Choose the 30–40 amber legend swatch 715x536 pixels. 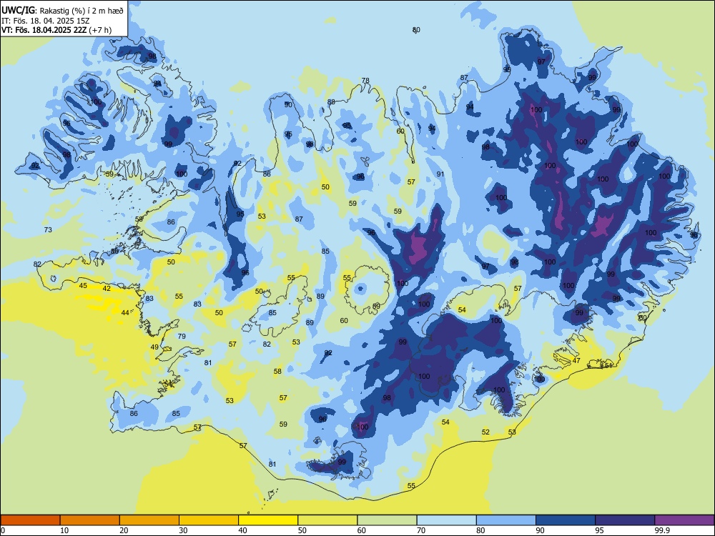(209, 520)
